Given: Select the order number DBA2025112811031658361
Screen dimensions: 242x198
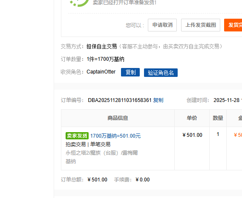Looking at the screenshot, I should [120, 100].
